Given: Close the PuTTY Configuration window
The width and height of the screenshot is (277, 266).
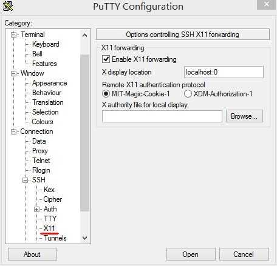Looking at the screenshot, I should click(267, 4).
